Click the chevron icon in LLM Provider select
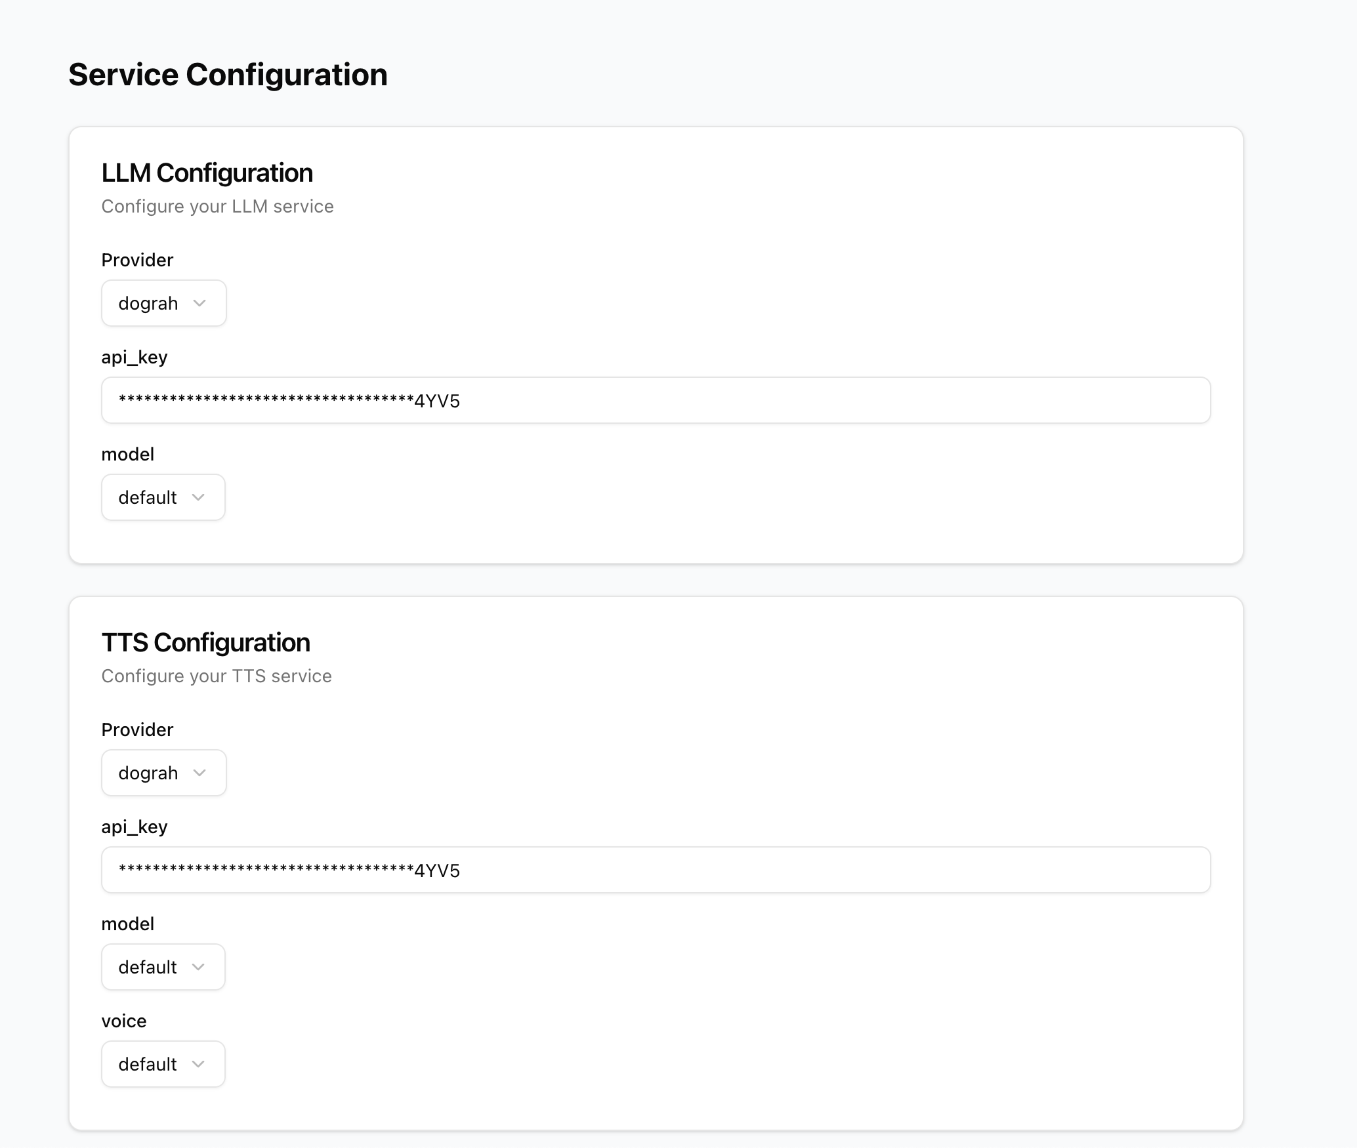1357x1148 pixels. (199, 303)
